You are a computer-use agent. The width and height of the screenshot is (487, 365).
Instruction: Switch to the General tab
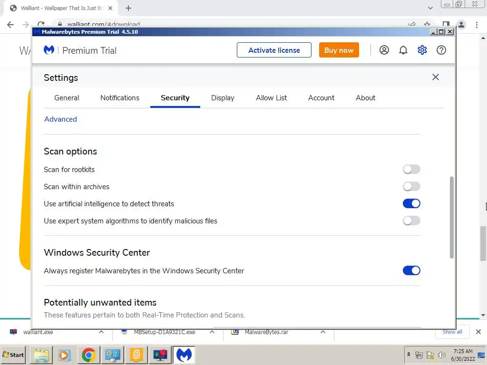(x=67, y=98)
